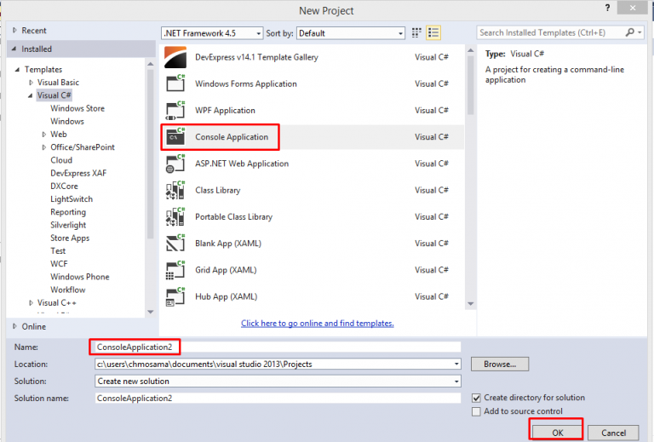Expand the Visual C++ node arrow

pos(31,302)
